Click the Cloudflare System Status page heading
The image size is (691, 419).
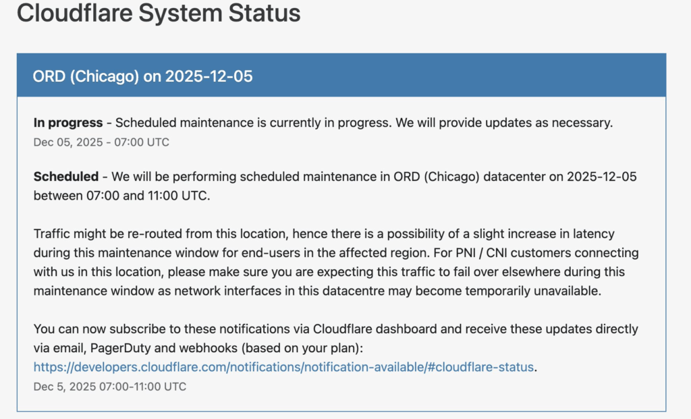click(x=159, y=13)
